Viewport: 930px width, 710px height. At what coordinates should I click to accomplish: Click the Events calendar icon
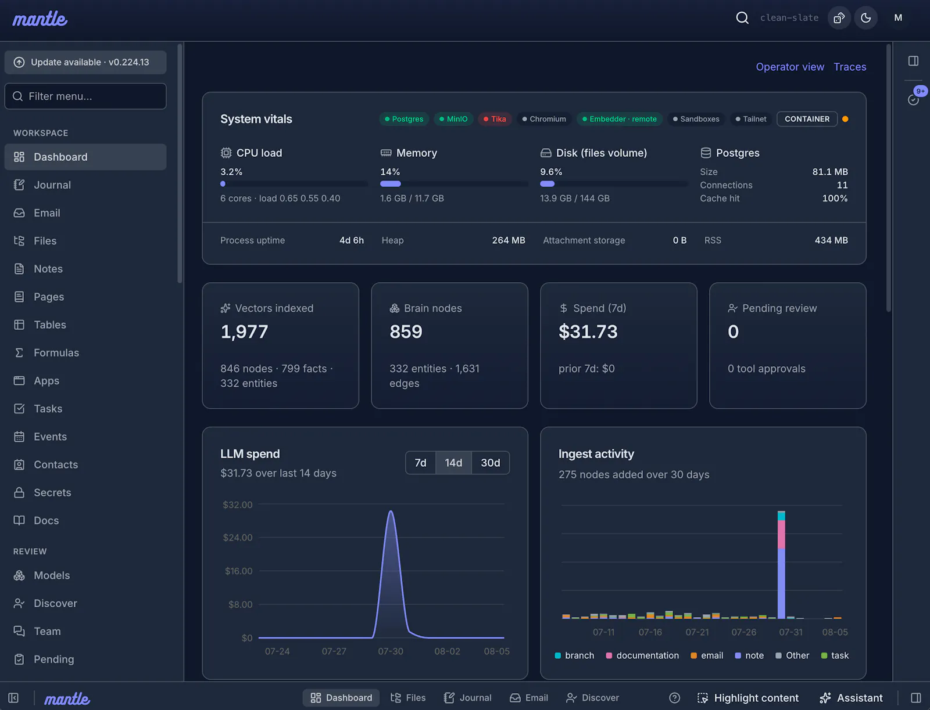point(19,437)
